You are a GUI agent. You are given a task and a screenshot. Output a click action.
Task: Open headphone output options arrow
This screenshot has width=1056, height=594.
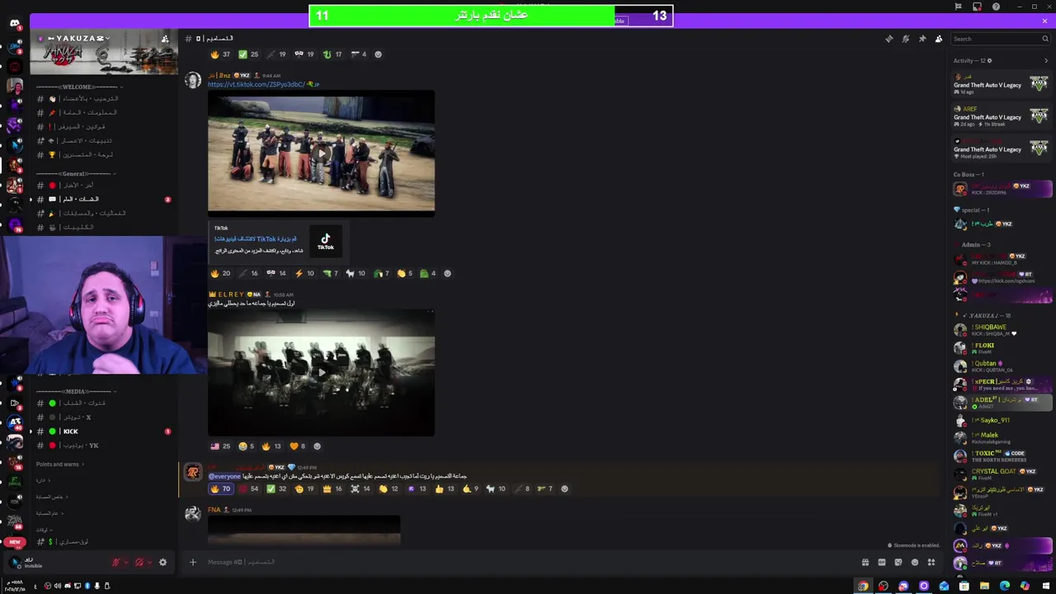(x=149, y=563)
